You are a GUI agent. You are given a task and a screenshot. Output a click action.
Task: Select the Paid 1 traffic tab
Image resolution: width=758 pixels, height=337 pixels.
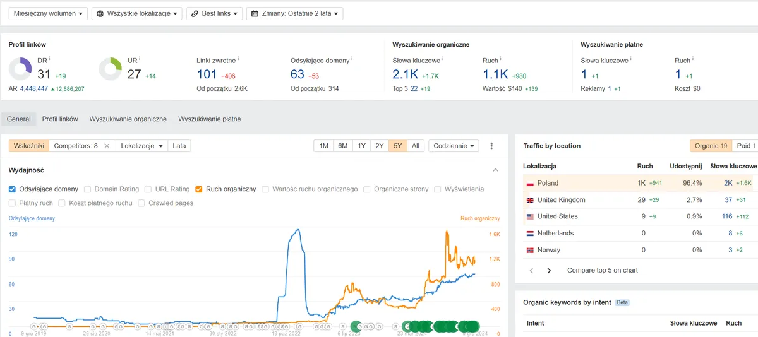click(x=745, y=146)
